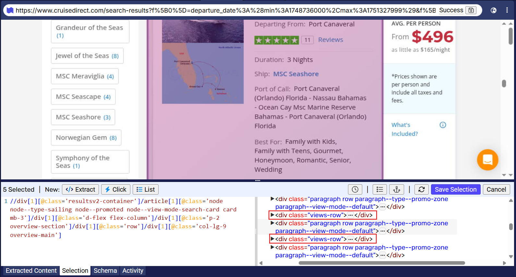Click the What's Included info icon

[x=443, y=125]
